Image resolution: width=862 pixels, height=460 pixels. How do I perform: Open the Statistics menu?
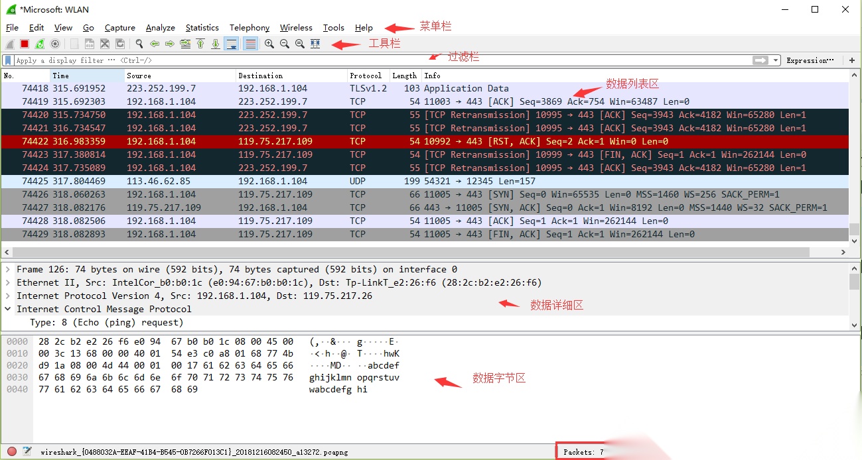(202, 28)
